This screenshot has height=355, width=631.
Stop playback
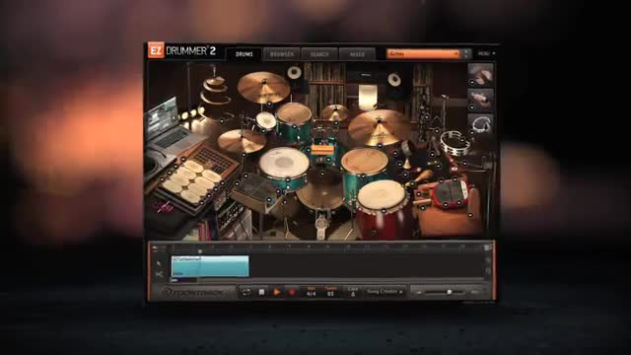(261, 292)
